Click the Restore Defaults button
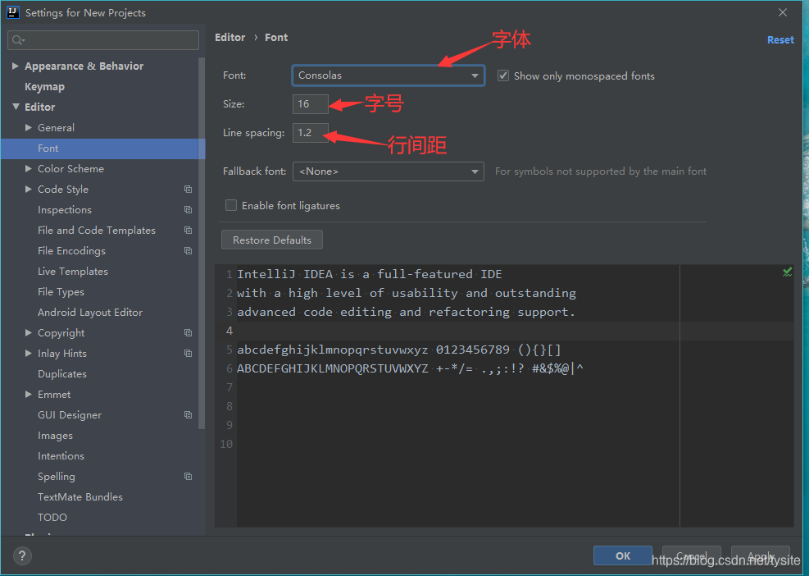809x576 pixels. [x=272, y=240]
